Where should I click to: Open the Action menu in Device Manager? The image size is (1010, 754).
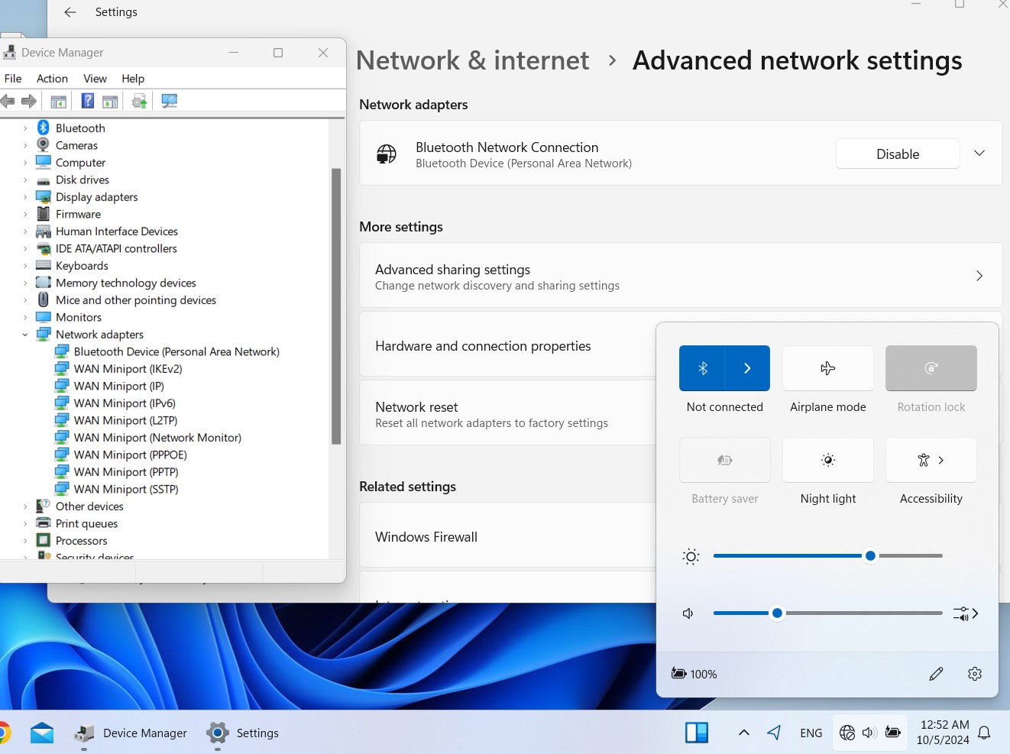[x=52, y=79]
